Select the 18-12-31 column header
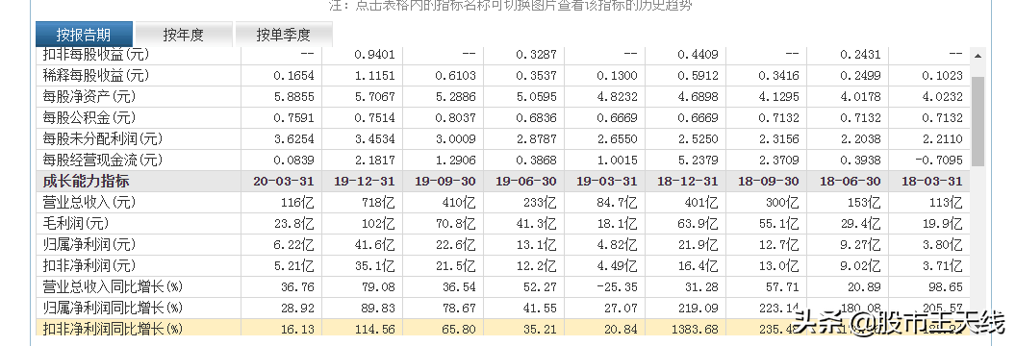The width and height of the screenshot is (1016, 346). (688, 182)
